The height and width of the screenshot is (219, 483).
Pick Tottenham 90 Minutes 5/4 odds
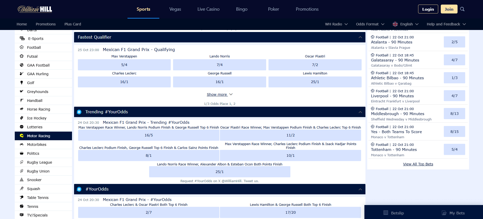click(454, 149)
